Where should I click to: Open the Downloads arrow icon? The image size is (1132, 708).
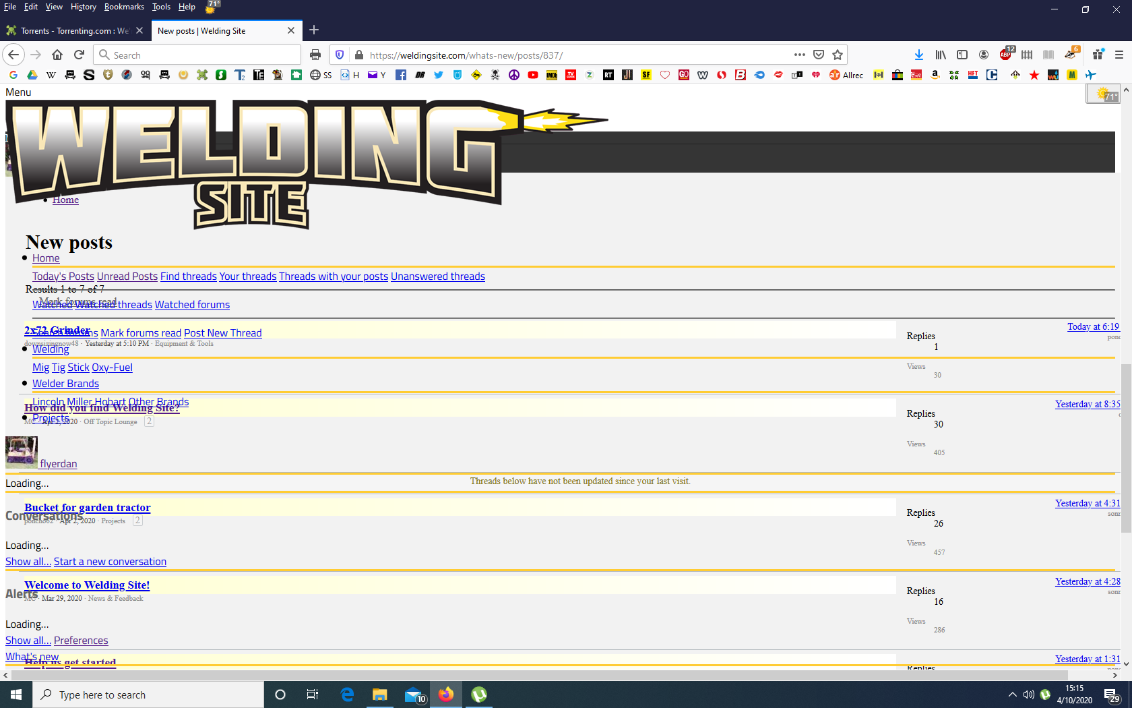click(x=918, y=55)
